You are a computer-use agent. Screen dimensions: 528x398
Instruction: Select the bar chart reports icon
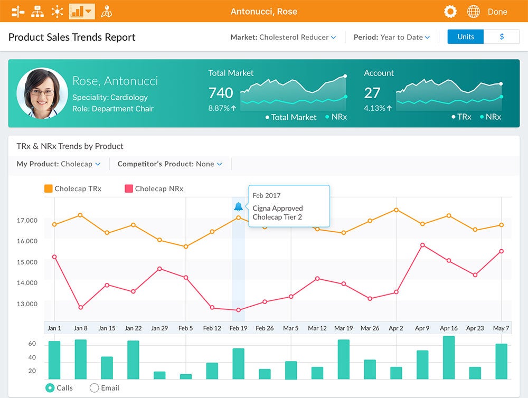pos(82,11)
